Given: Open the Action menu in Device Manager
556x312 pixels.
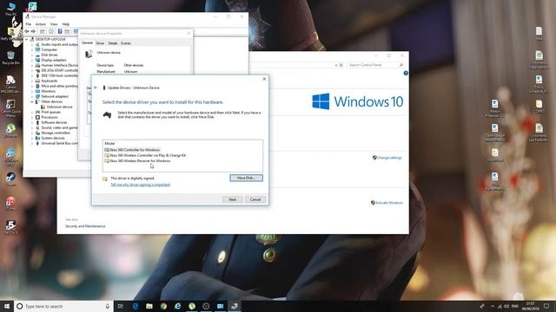Looking at the screenshot, I should pos(41,24).
